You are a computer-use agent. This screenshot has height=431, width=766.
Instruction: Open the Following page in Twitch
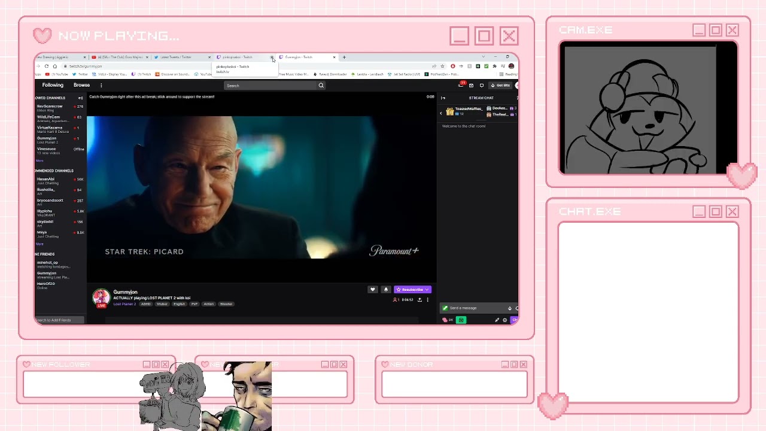pos(53,85)
